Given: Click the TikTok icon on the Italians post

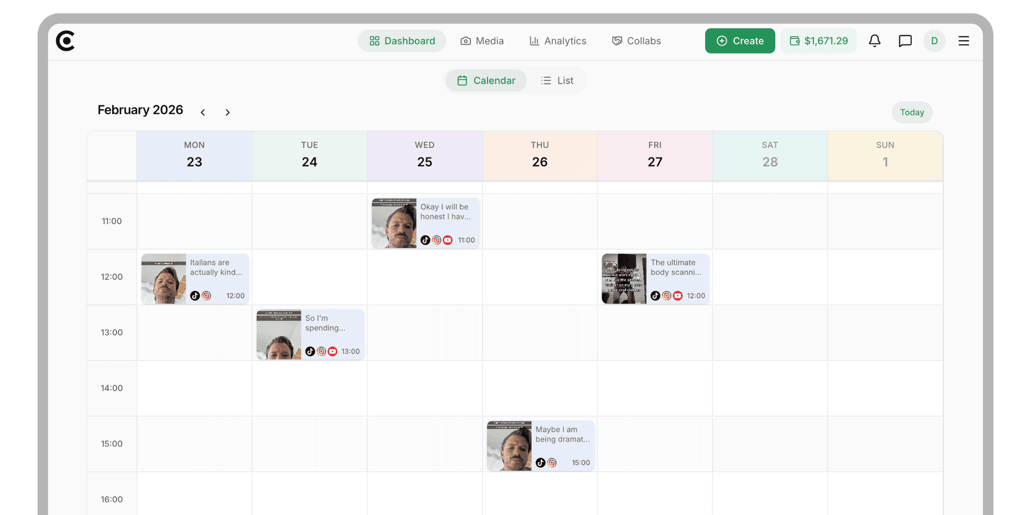Looking at the screenshot, I should pos(195,296).
